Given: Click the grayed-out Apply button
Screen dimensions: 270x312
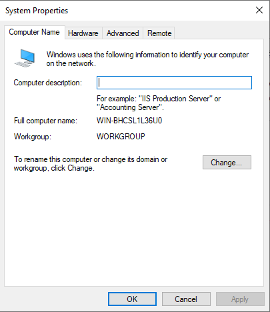Looking at the screenshot, I should tap(240, 299).
